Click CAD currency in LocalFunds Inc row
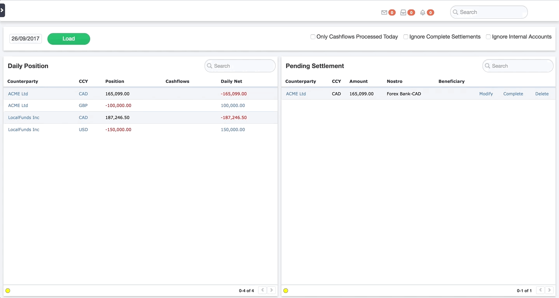The image size is (559, 298). click(83, 117)
